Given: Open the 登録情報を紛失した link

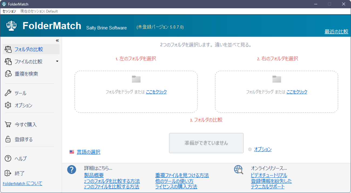Looking at the screenshot, I should pyautogui.click(x=271, y=181).
